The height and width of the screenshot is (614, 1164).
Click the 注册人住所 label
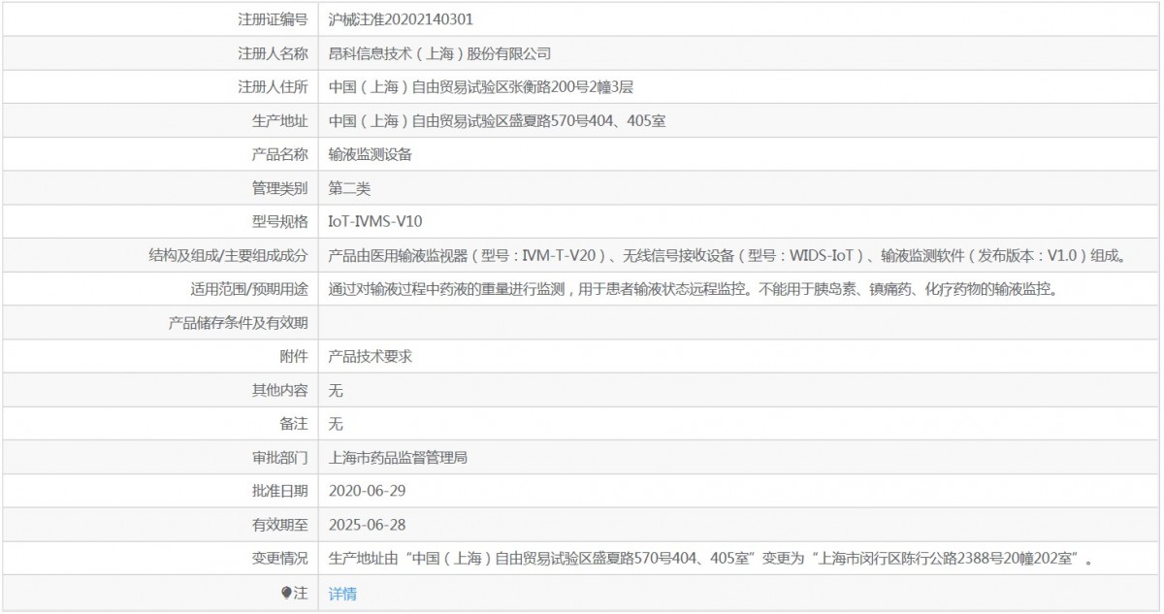(273, 86)
